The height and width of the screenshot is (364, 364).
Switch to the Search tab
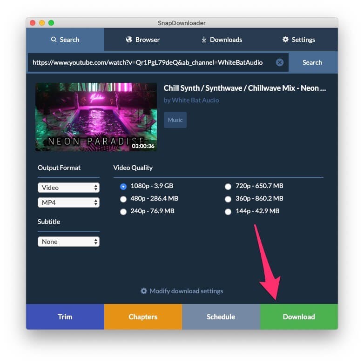65,40
